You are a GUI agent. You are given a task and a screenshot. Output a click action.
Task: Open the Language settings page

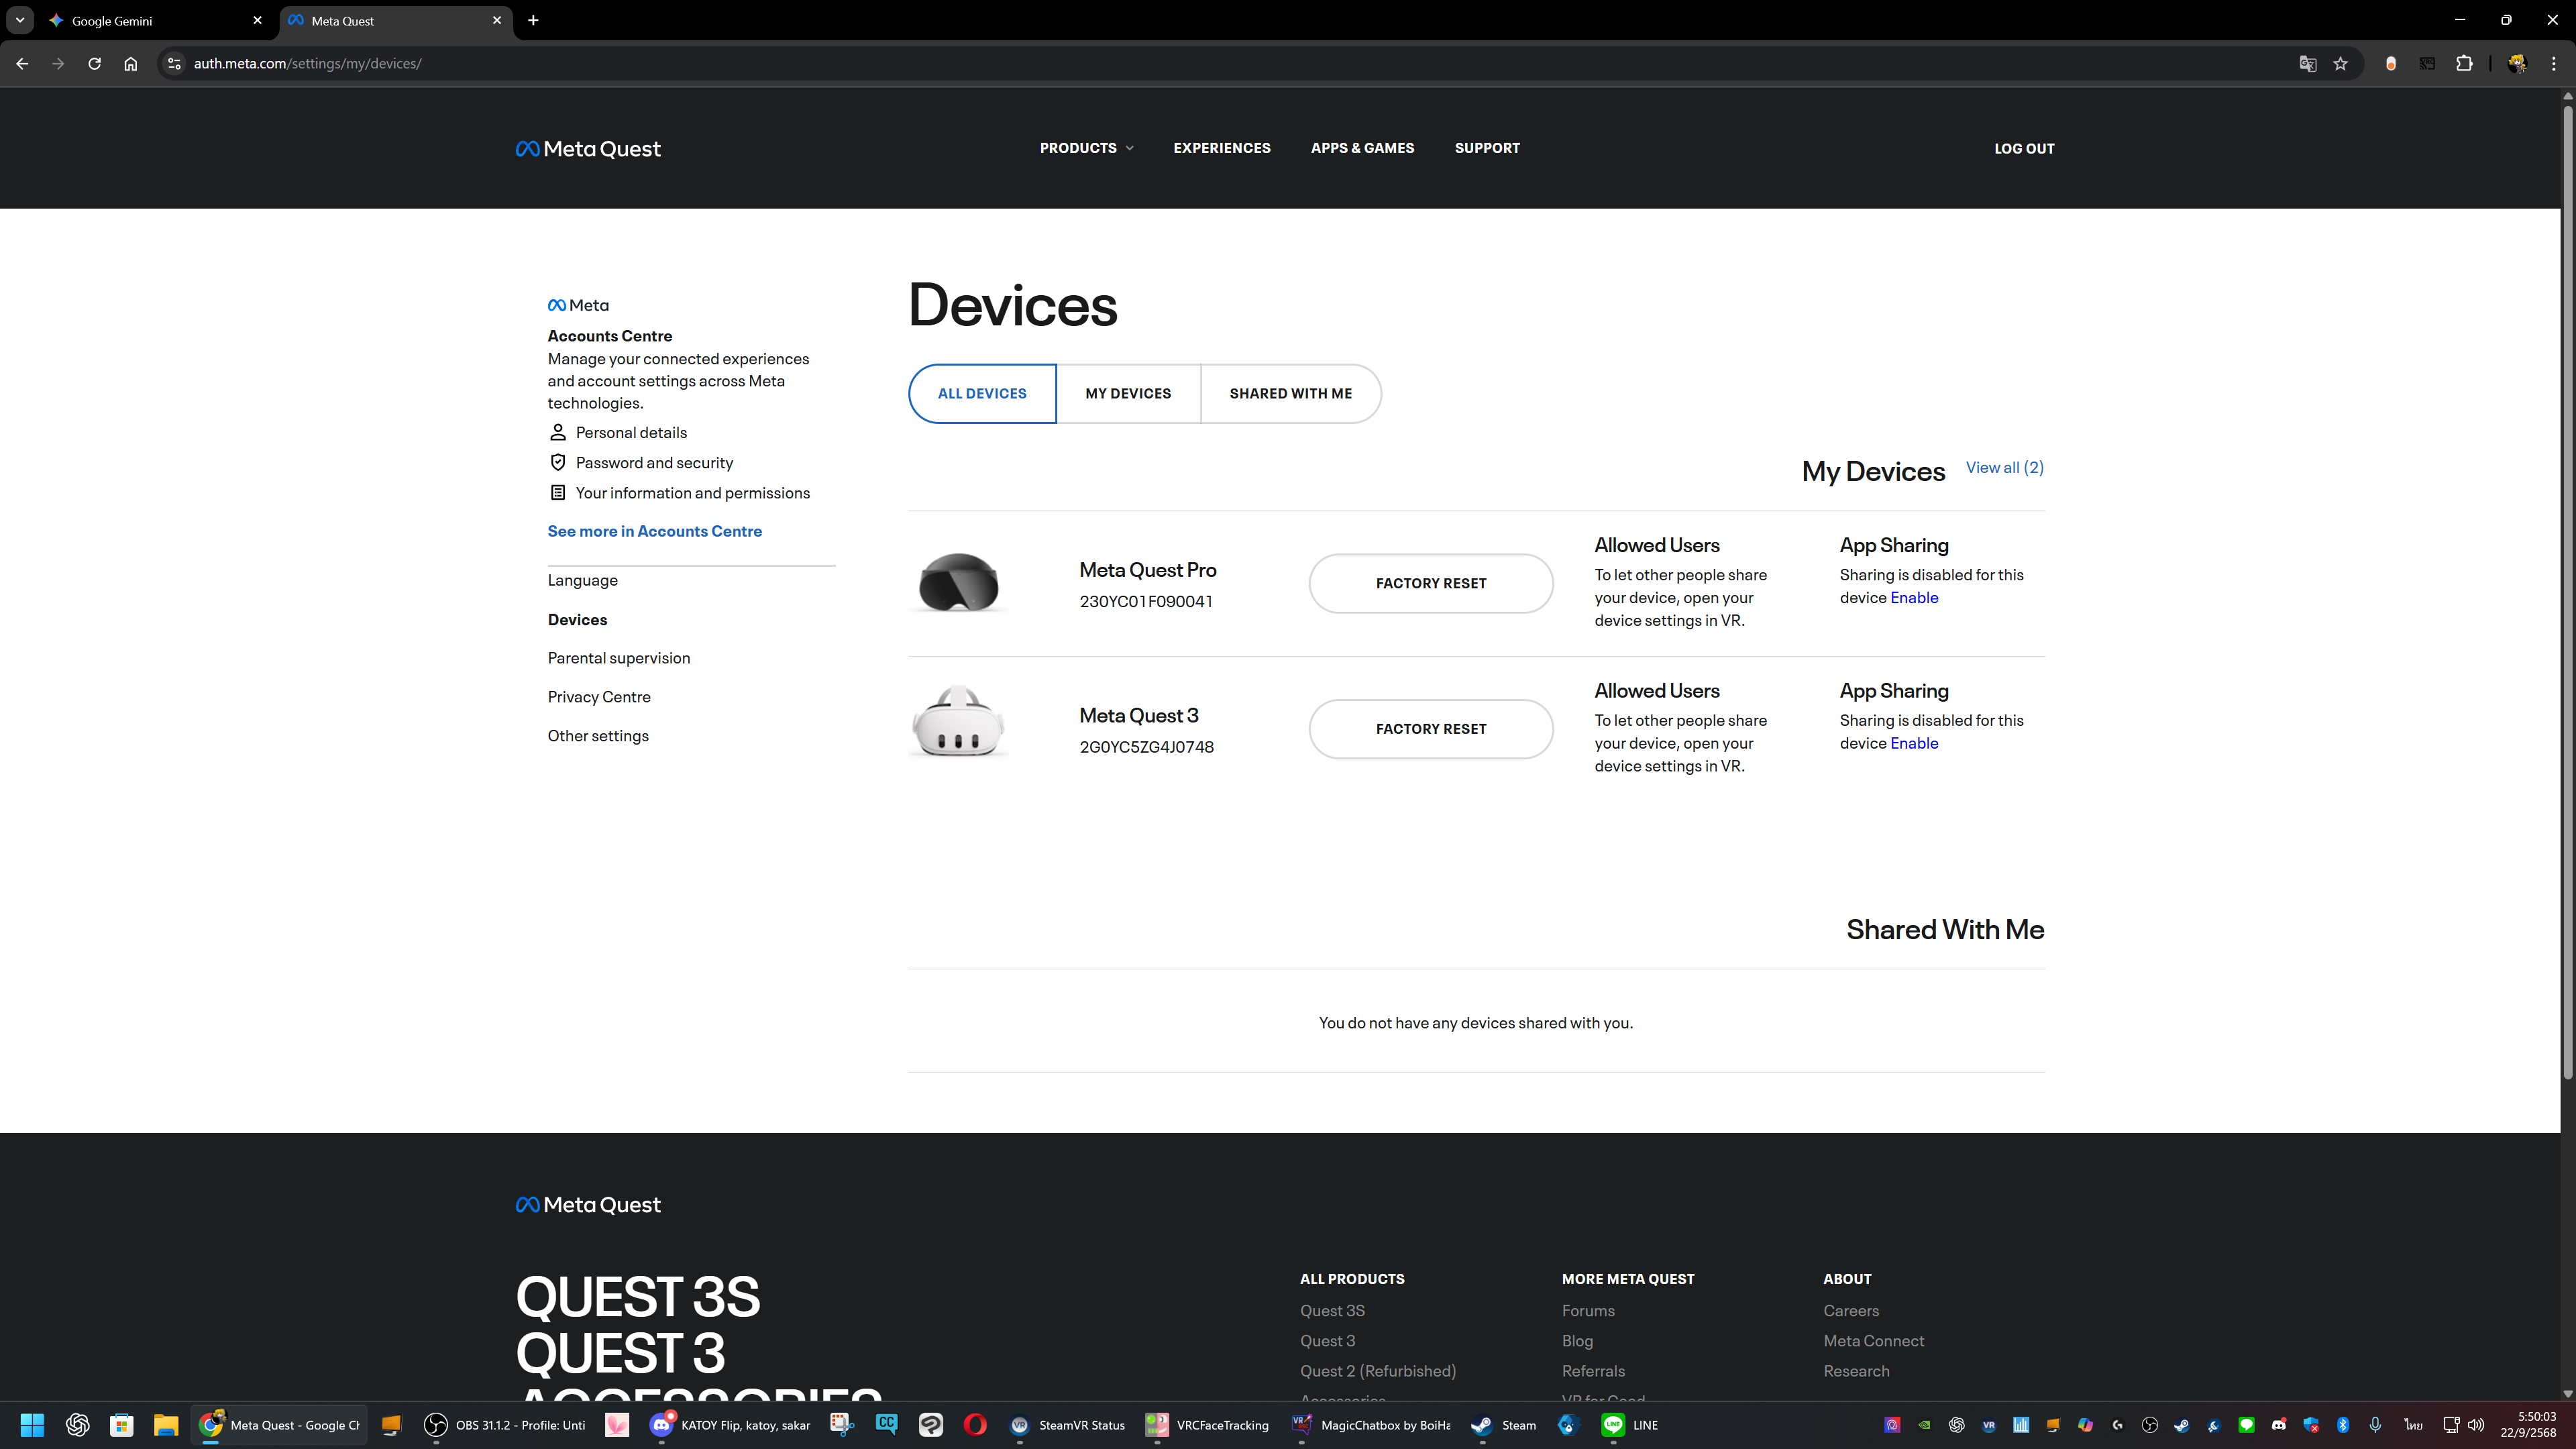coord(582,580)
